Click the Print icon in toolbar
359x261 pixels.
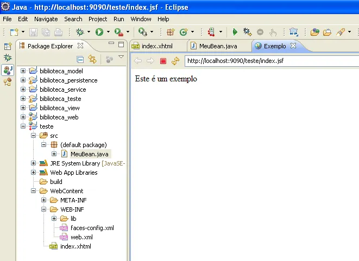(x=58, y=32)
